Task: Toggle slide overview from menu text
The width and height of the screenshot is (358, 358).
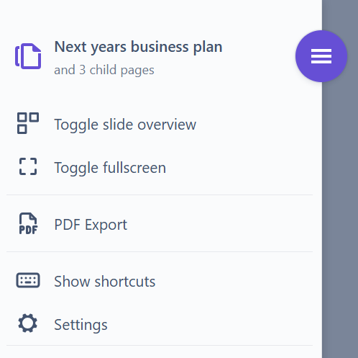Action: 125,125
